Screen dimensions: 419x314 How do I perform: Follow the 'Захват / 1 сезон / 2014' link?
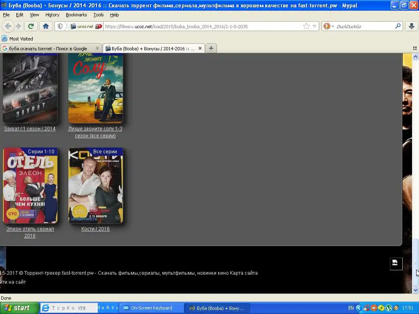tap(29, 129)
